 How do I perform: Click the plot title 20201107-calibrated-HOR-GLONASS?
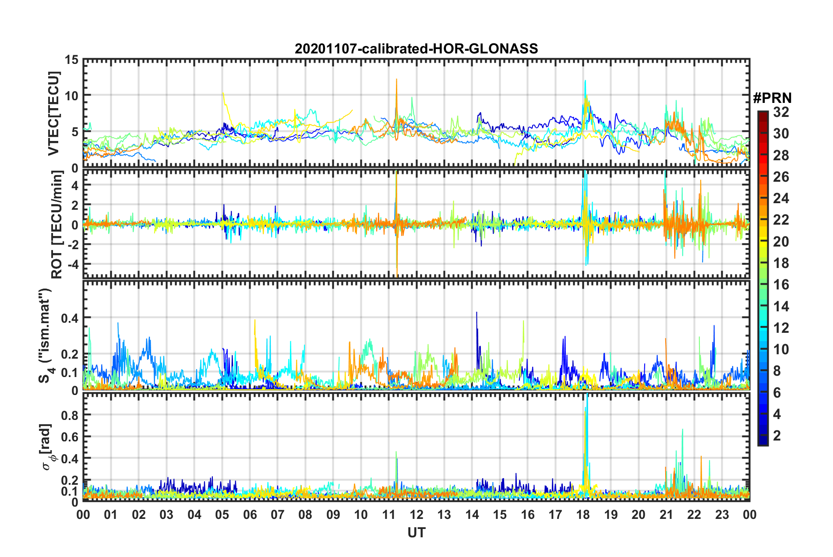point(416,49)
